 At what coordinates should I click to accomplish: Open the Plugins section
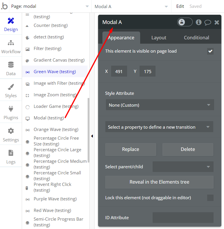pyautogui.click(x=11, y=113)
